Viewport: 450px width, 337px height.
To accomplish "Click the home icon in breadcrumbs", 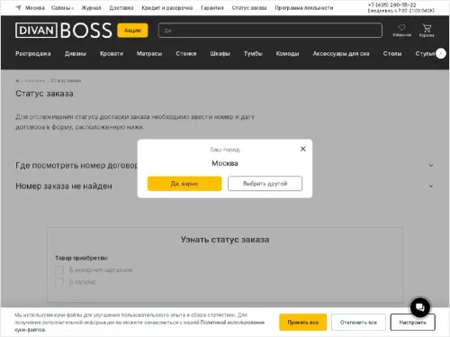I will click(x=17, y=81).
